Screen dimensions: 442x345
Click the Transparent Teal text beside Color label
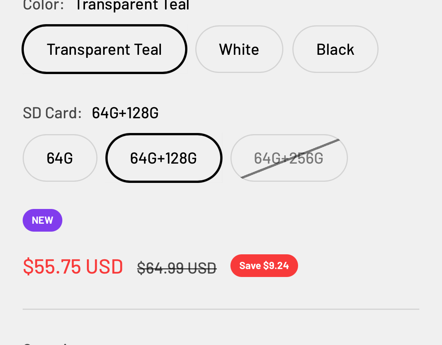click(132, 5)
